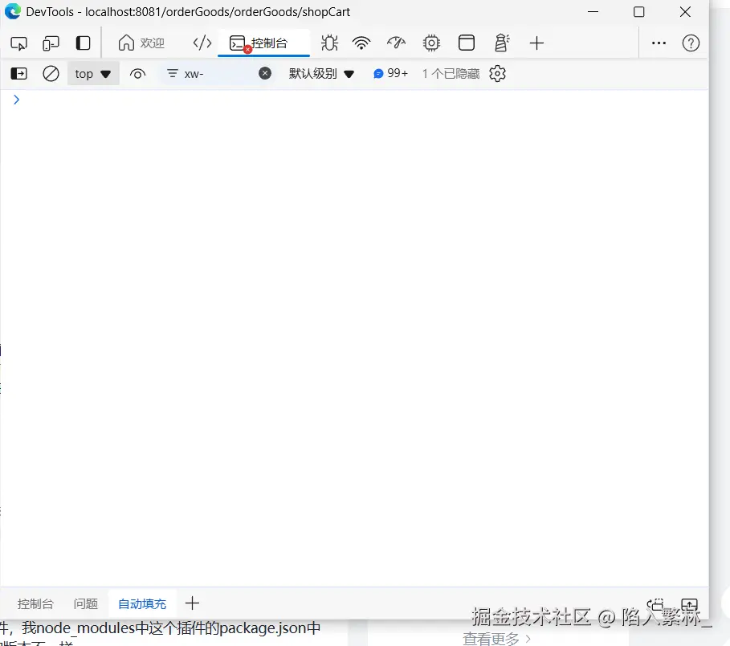
Task: Open the Sources debugger bug icon
Action: tap(328, 43)
